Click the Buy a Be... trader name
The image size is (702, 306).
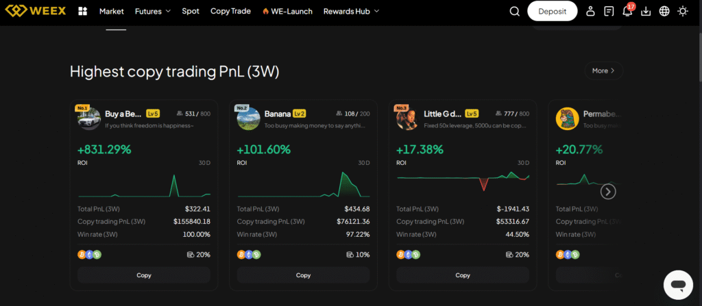(x=123, y=114)
